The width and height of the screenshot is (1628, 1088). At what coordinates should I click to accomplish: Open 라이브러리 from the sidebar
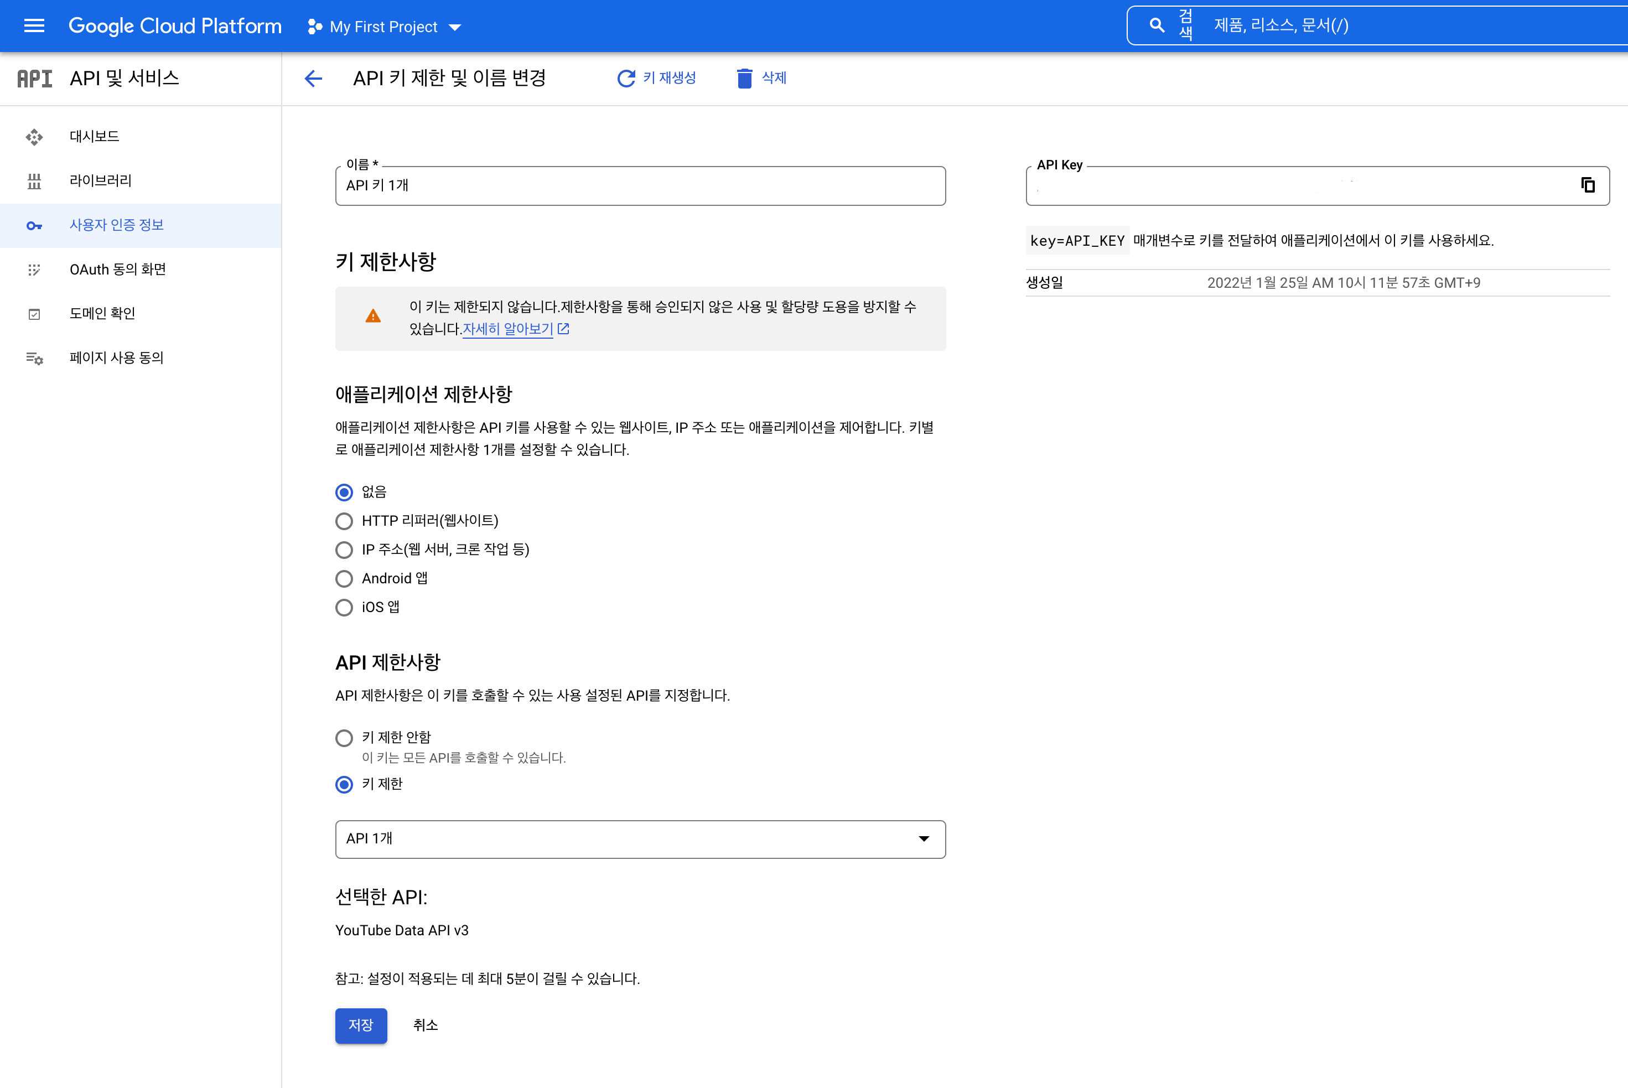(x=101, y=181)
